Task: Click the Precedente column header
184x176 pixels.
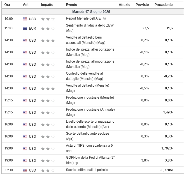Action: coord(164,5)
